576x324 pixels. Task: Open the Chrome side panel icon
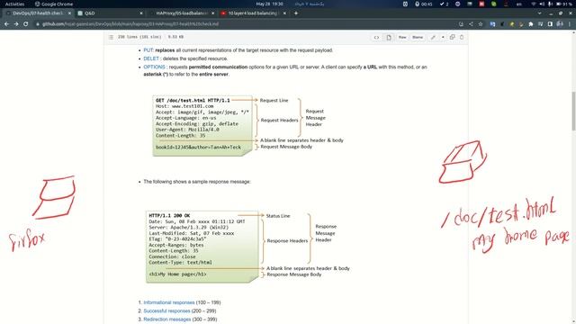[x=550, y=24]
